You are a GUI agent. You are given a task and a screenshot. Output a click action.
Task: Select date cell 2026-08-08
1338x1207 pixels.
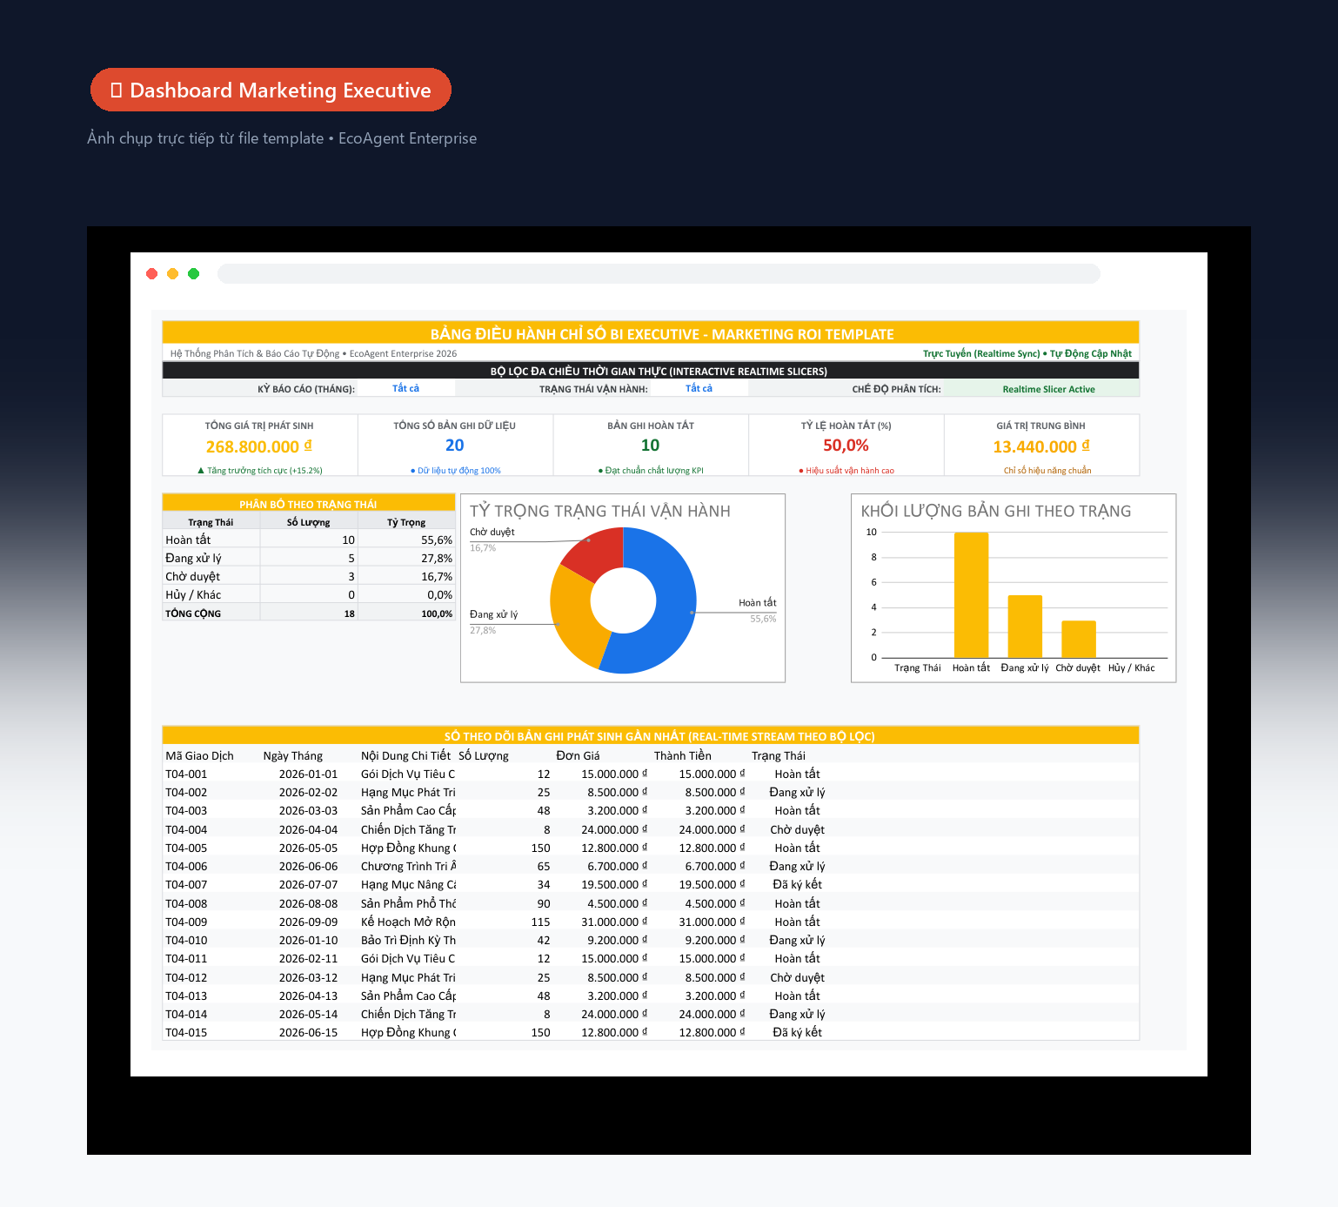pos(308,903)
